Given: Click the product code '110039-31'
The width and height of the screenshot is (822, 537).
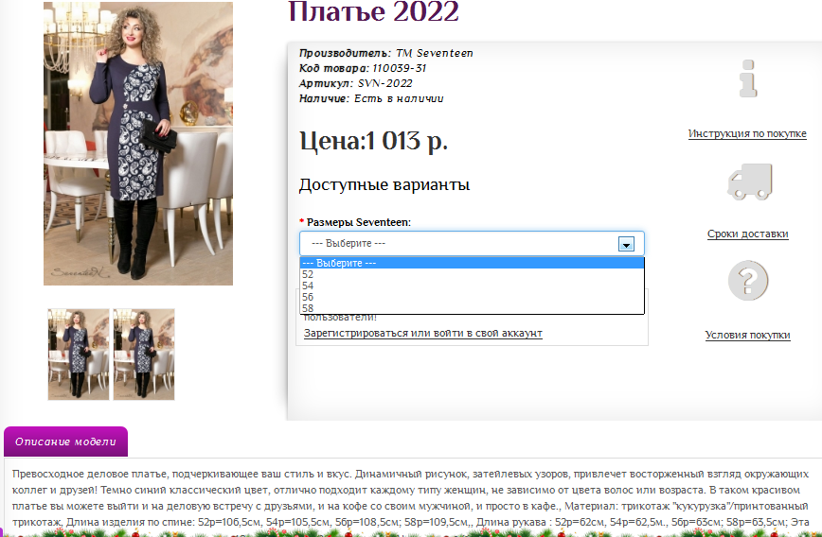Looking at the screenshot, I should [400, 68].
